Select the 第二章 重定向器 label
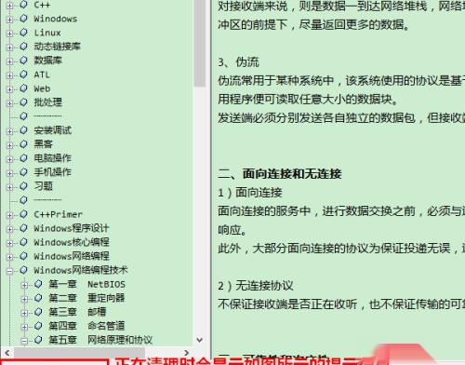Screen dimensions: 465x365 [86, 298]
